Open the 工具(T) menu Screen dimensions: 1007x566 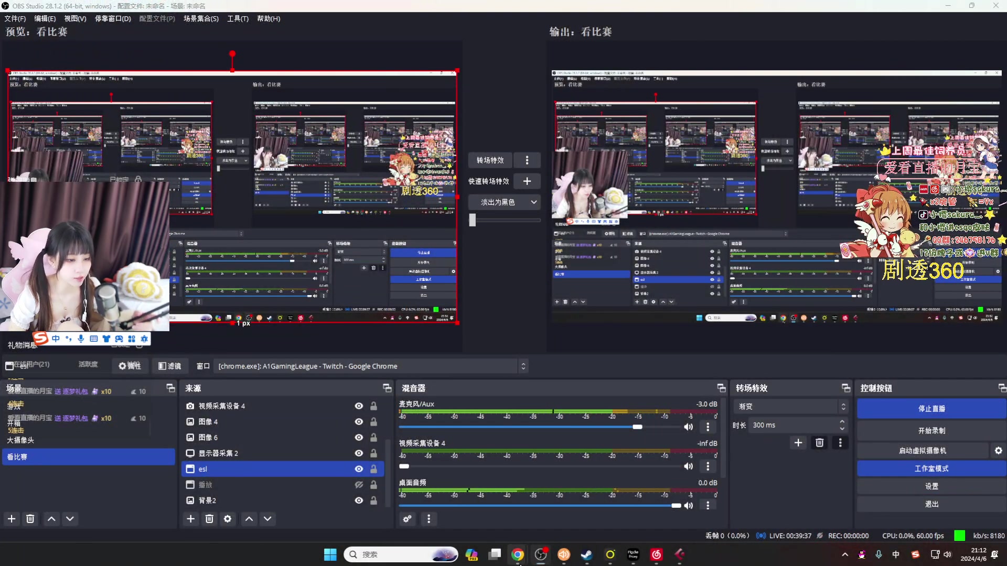(237, 18)
